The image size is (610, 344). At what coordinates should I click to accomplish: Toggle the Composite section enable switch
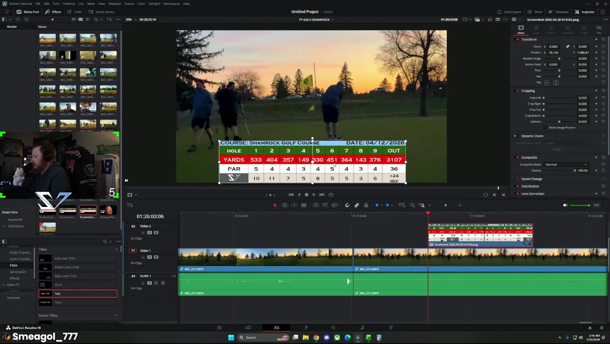pyautogui.click(x=517, y=157)
